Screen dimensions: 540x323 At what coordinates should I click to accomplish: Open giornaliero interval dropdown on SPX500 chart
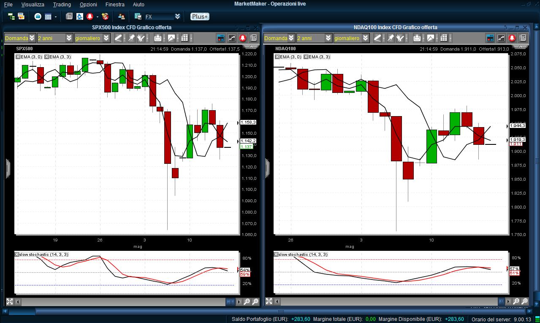click(x=106, y=38)
